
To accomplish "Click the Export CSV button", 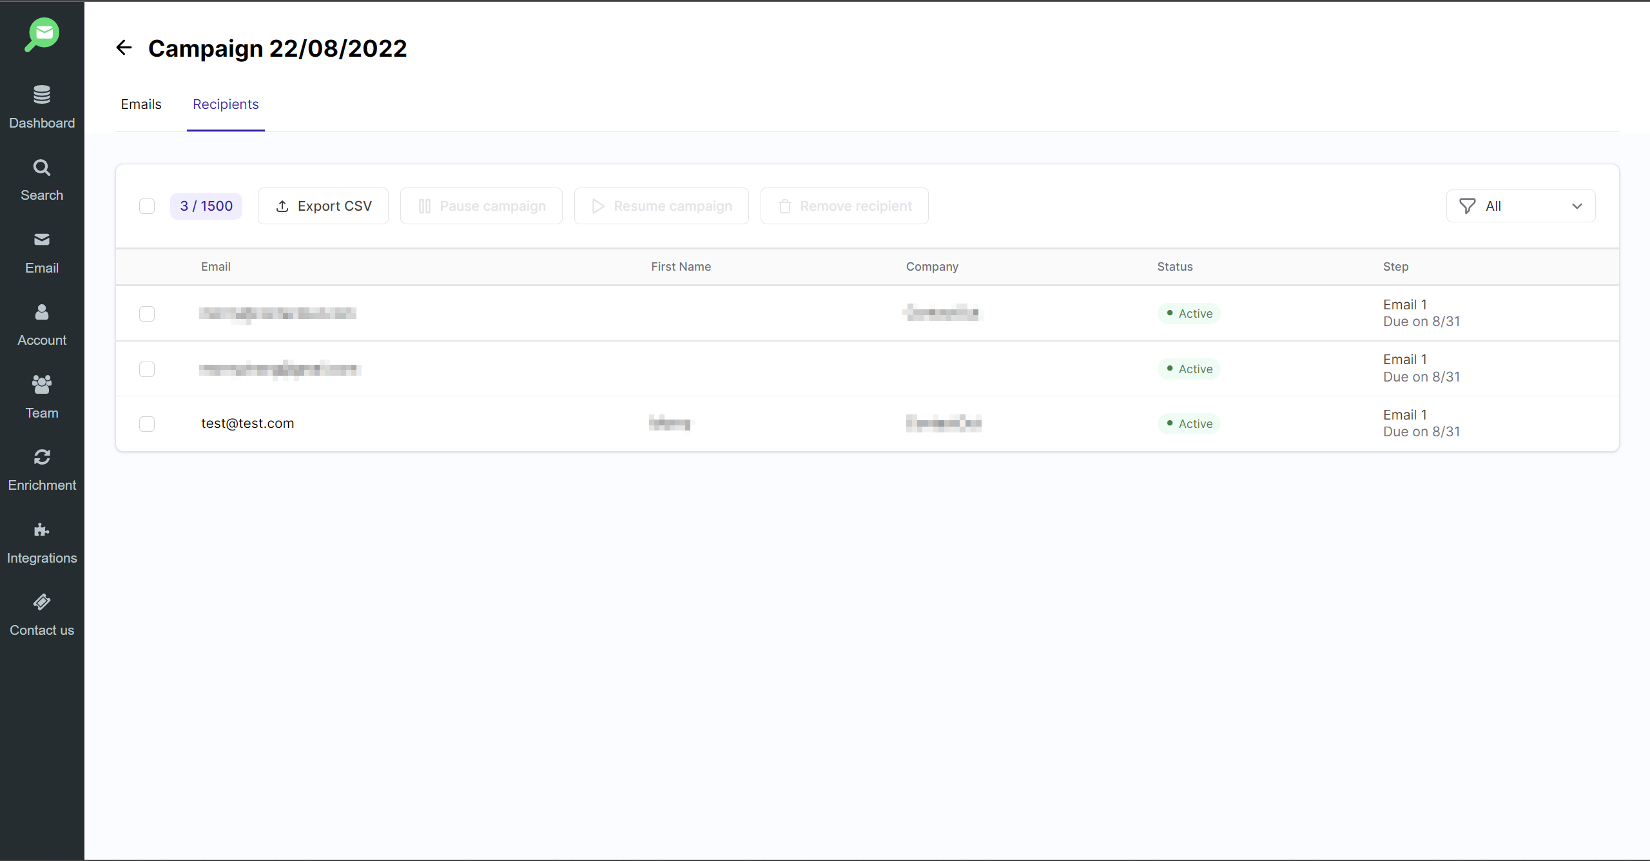I will (x=323, y=206).
